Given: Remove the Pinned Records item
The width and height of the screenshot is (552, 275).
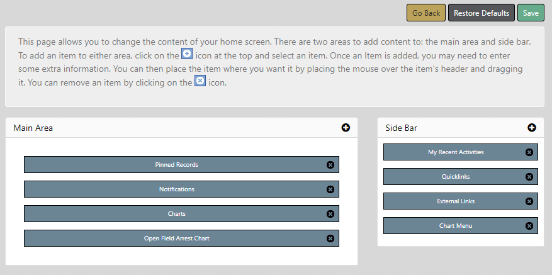Looking at the screenshot, I should pos(330,165).
